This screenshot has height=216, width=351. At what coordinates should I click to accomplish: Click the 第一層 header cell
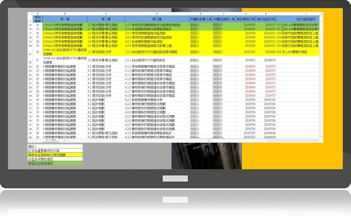tap(65, 19)
